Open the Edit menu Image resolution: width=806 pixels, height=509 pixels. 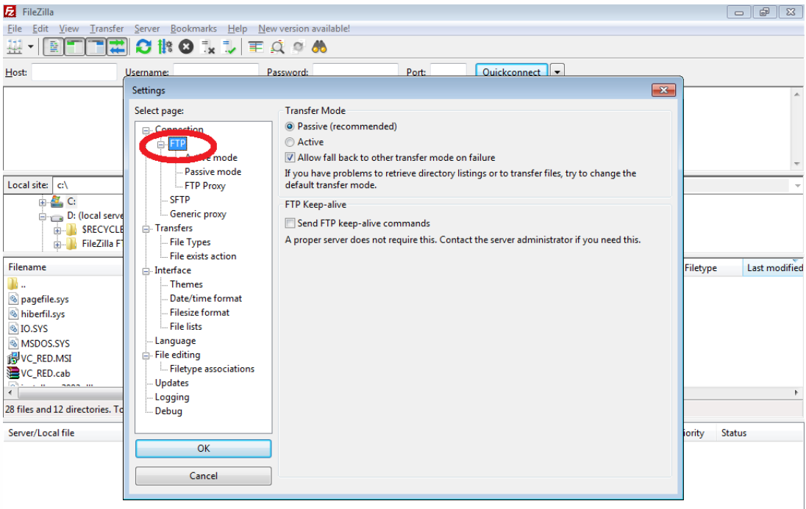pyautogui.click(x=40, y=29)
